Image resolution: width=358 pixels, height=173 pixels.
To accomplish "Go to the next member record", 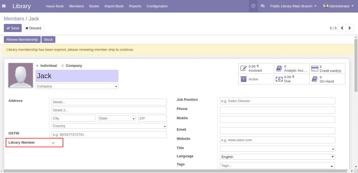I will click(x=350, y=28).
